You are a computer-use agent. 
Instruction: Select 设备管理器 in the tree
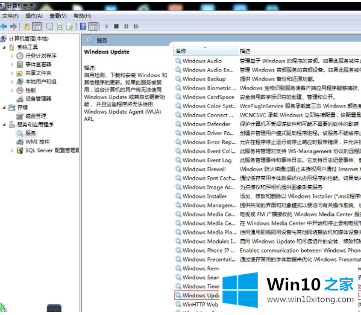click(38, 99)
